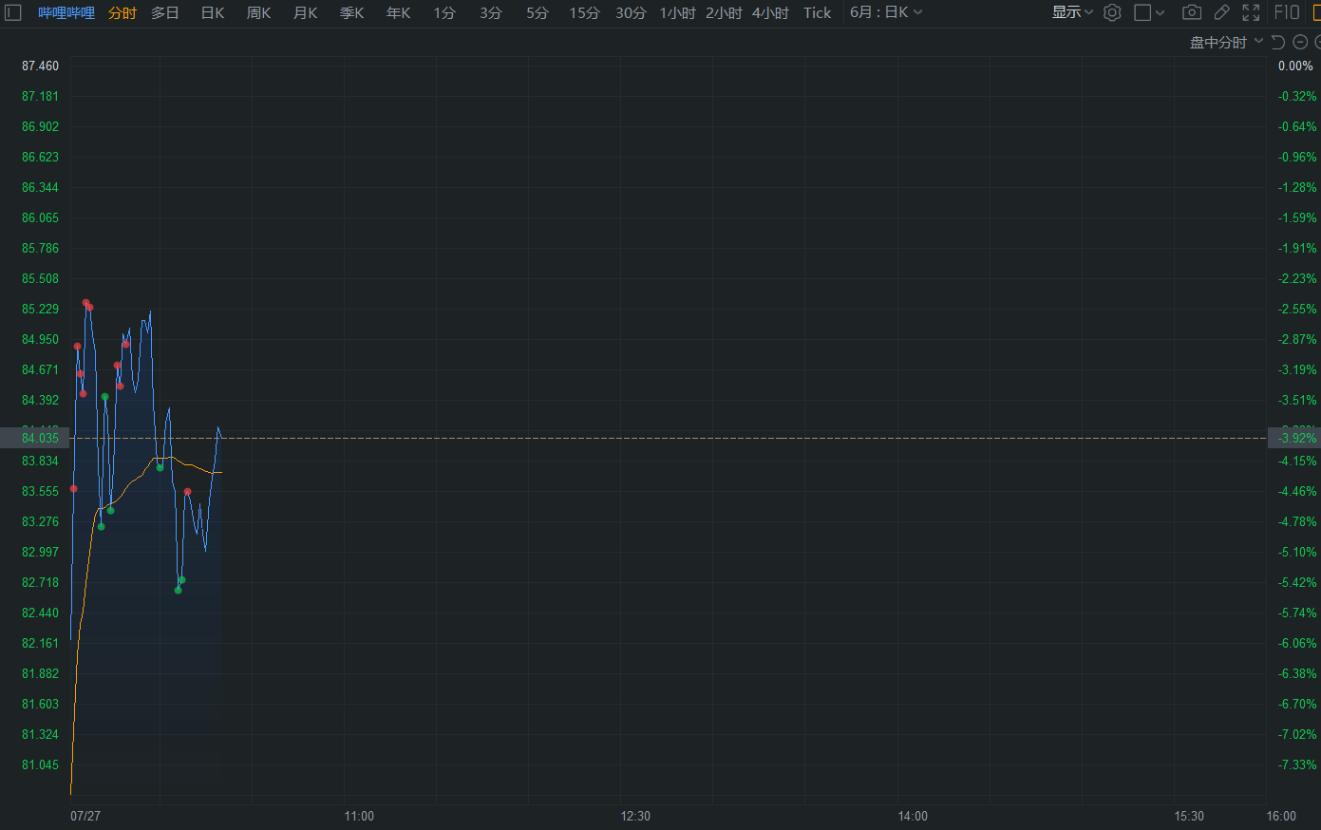Viewport: 1321px width, 830px height.
Task: Toggle the left sidebar panel icon
Action: click(x=13, y=12)
